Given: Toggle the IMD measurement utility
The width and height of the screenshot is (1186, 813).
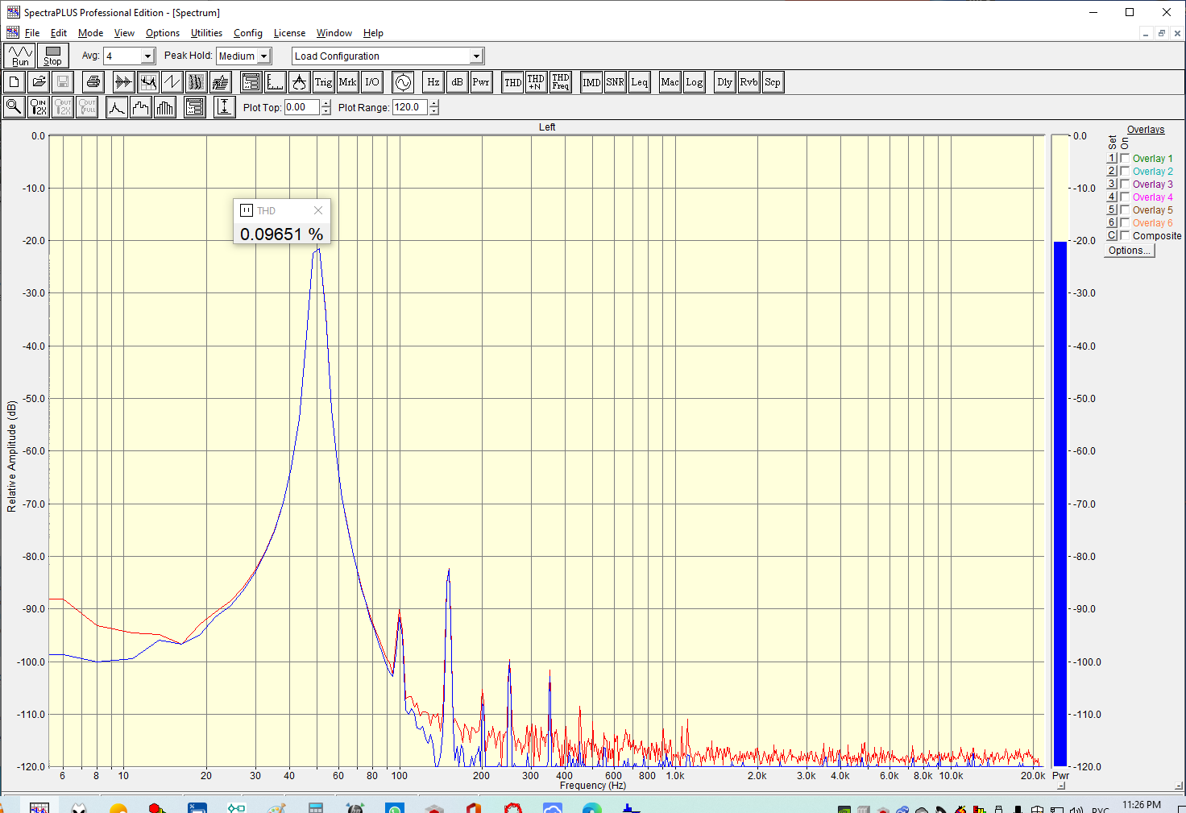Looking at the screenshot, I should tap(591, 82).
